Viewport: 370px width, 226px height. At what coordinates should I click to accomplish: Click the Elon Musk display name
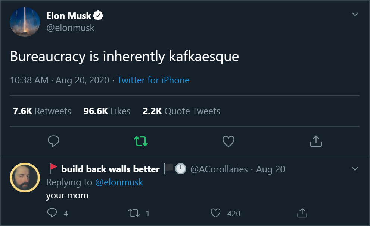pos(69,16)
